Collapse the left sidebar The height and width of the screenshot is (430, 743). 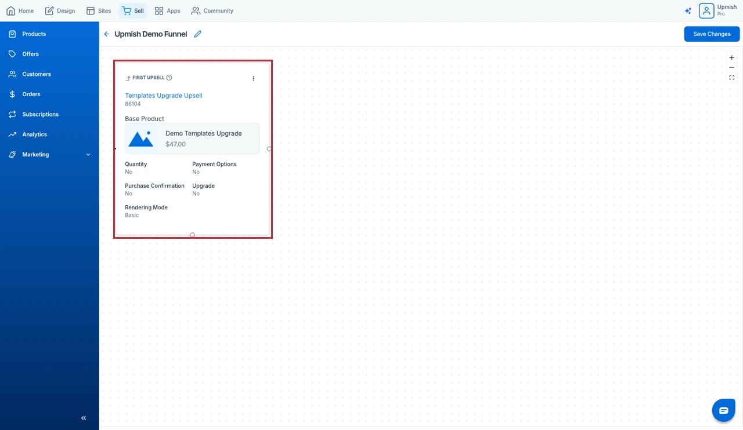pos(84,418)
